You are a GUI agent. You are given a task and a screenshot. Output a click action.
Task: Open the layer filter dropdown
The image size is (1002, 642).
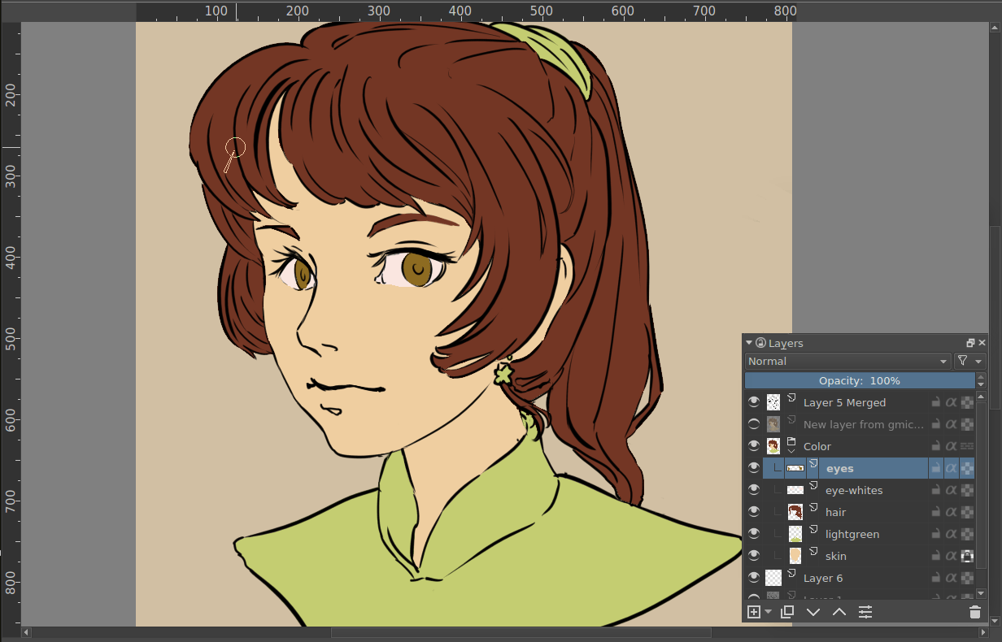point(969,361)
